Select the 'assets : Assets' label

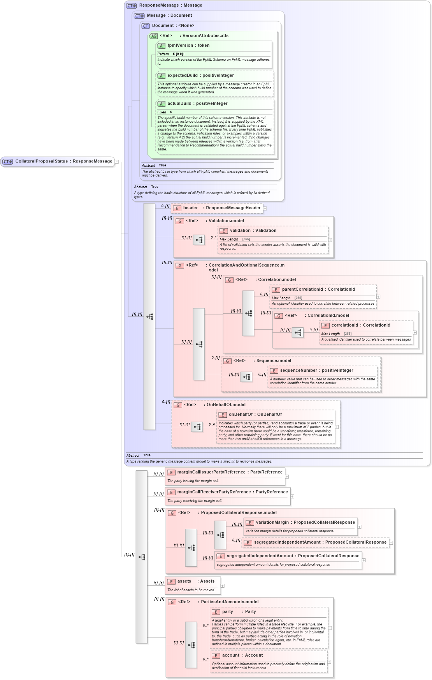pyautogui.click(x=196, y=581)
